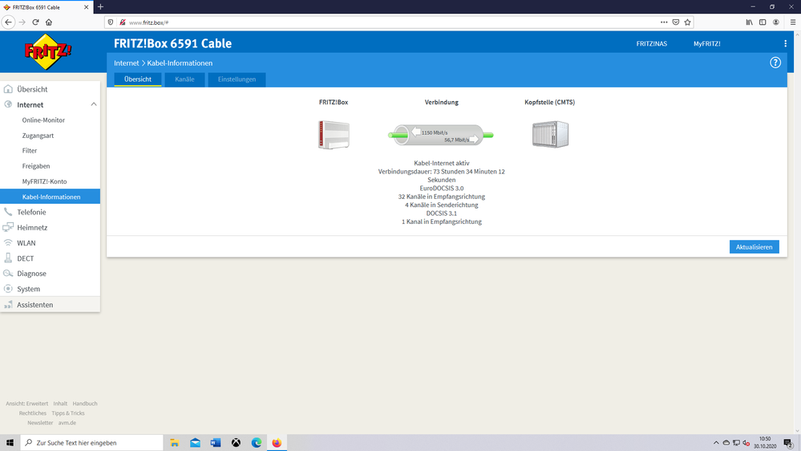Open Freigaben in sidebar

pos(36,165)
